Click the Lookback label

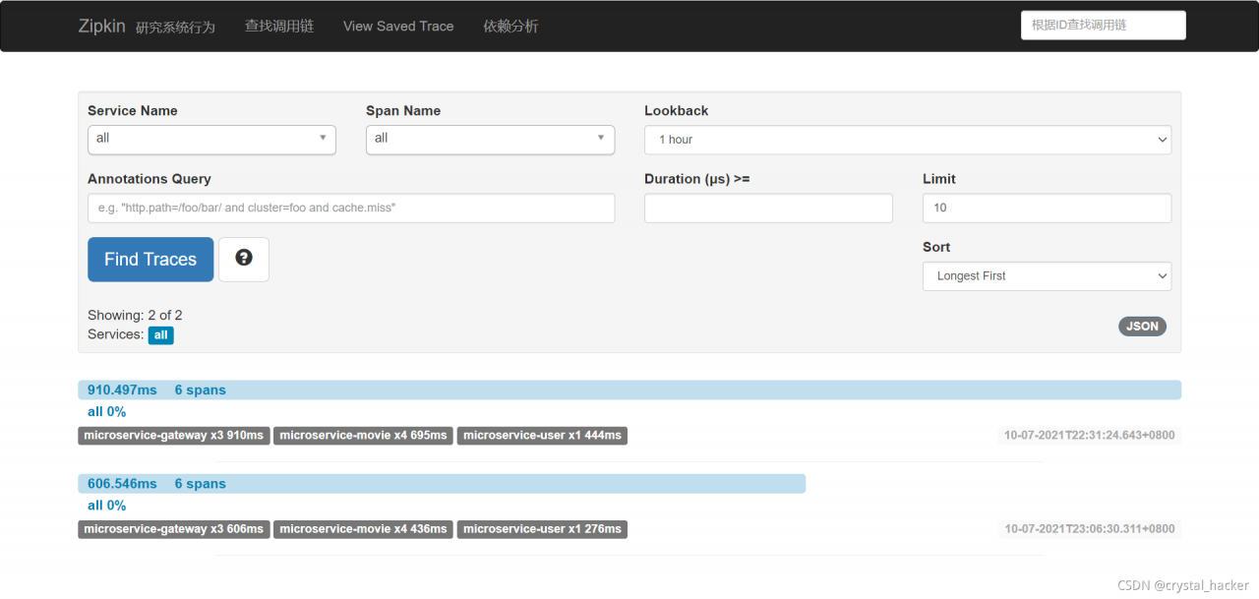(677, 111)
